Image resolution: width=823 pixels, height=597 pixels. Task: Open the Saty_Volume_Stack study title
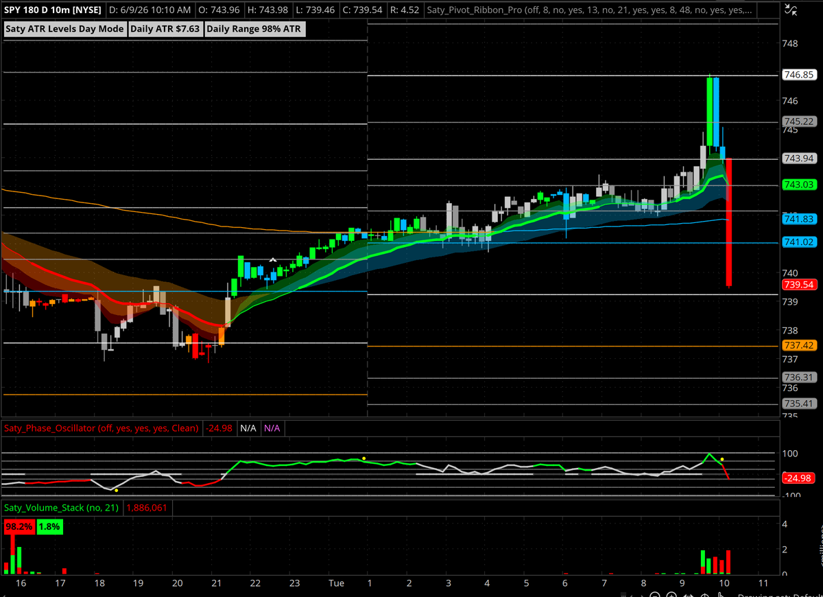pos(62,508)
